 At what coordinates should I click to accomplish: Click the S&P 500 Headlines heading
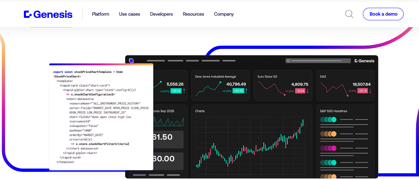tap(334, 111)
